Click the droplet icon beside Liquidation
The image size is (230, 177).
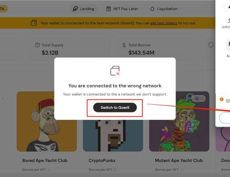coord(152,9)
